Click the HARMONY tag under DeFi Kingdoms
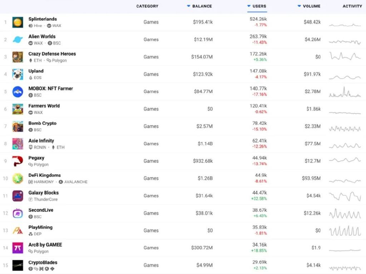The height and width of the screenshot is (274, 366). 41,182
